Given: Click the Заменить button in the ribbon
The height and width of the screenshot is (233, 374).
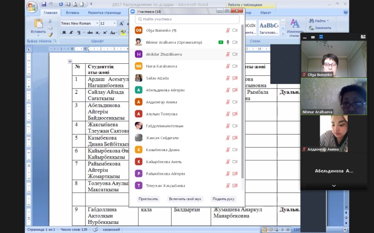Looking at the screenshot, I should (320, 28).
